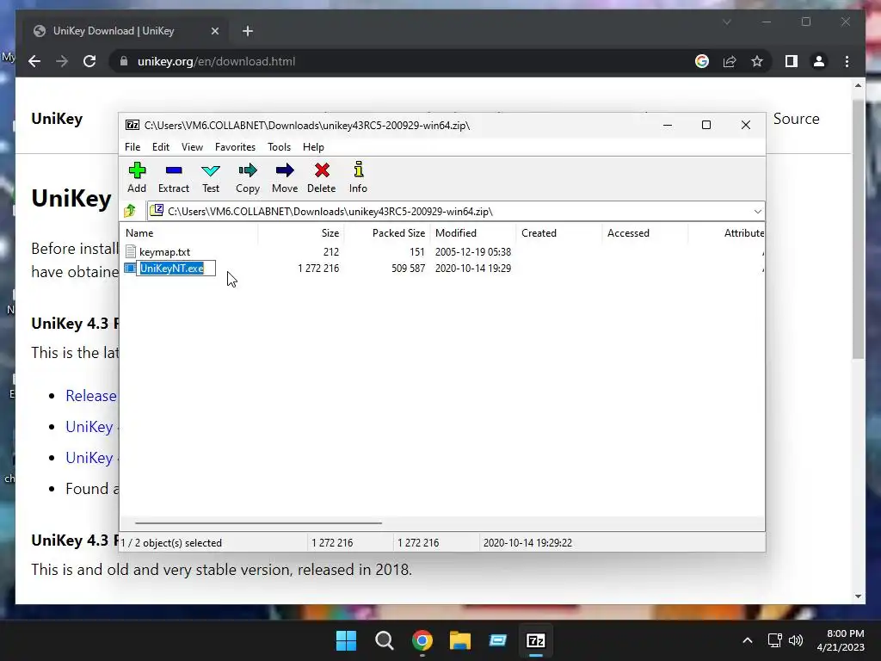Screen dimensions: 881x661
Task: Click the 7-Zip horizontal scrollbar
Action: click(258, 522)
